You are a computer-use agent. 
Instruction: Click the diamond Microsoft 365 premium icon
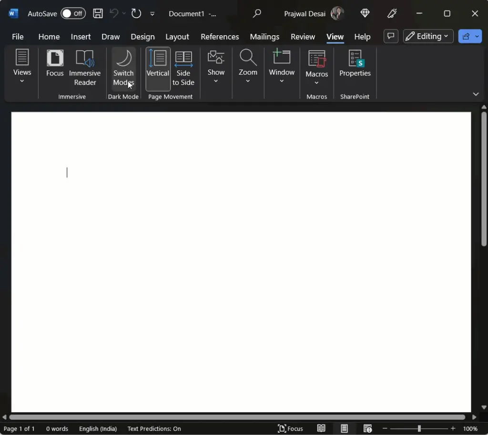click(x=365, y=13)
